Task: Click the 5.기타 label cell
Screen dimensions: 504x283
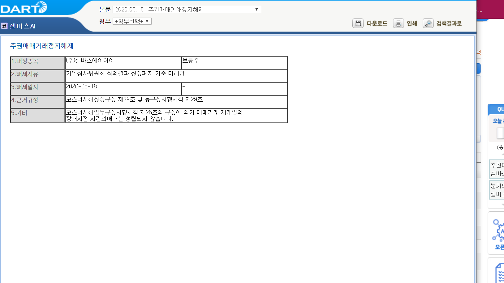Action: tap(37, 116)
